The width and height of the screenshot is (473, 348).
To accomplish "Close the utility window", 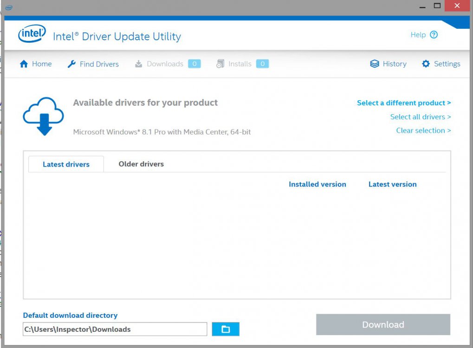I will tap(457, 6).
